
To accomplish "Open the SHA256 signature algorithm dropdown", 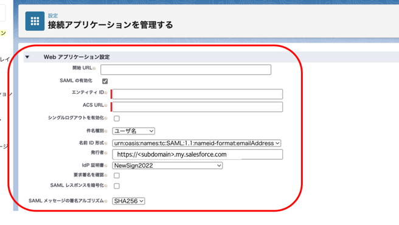I will click(128, 201).
